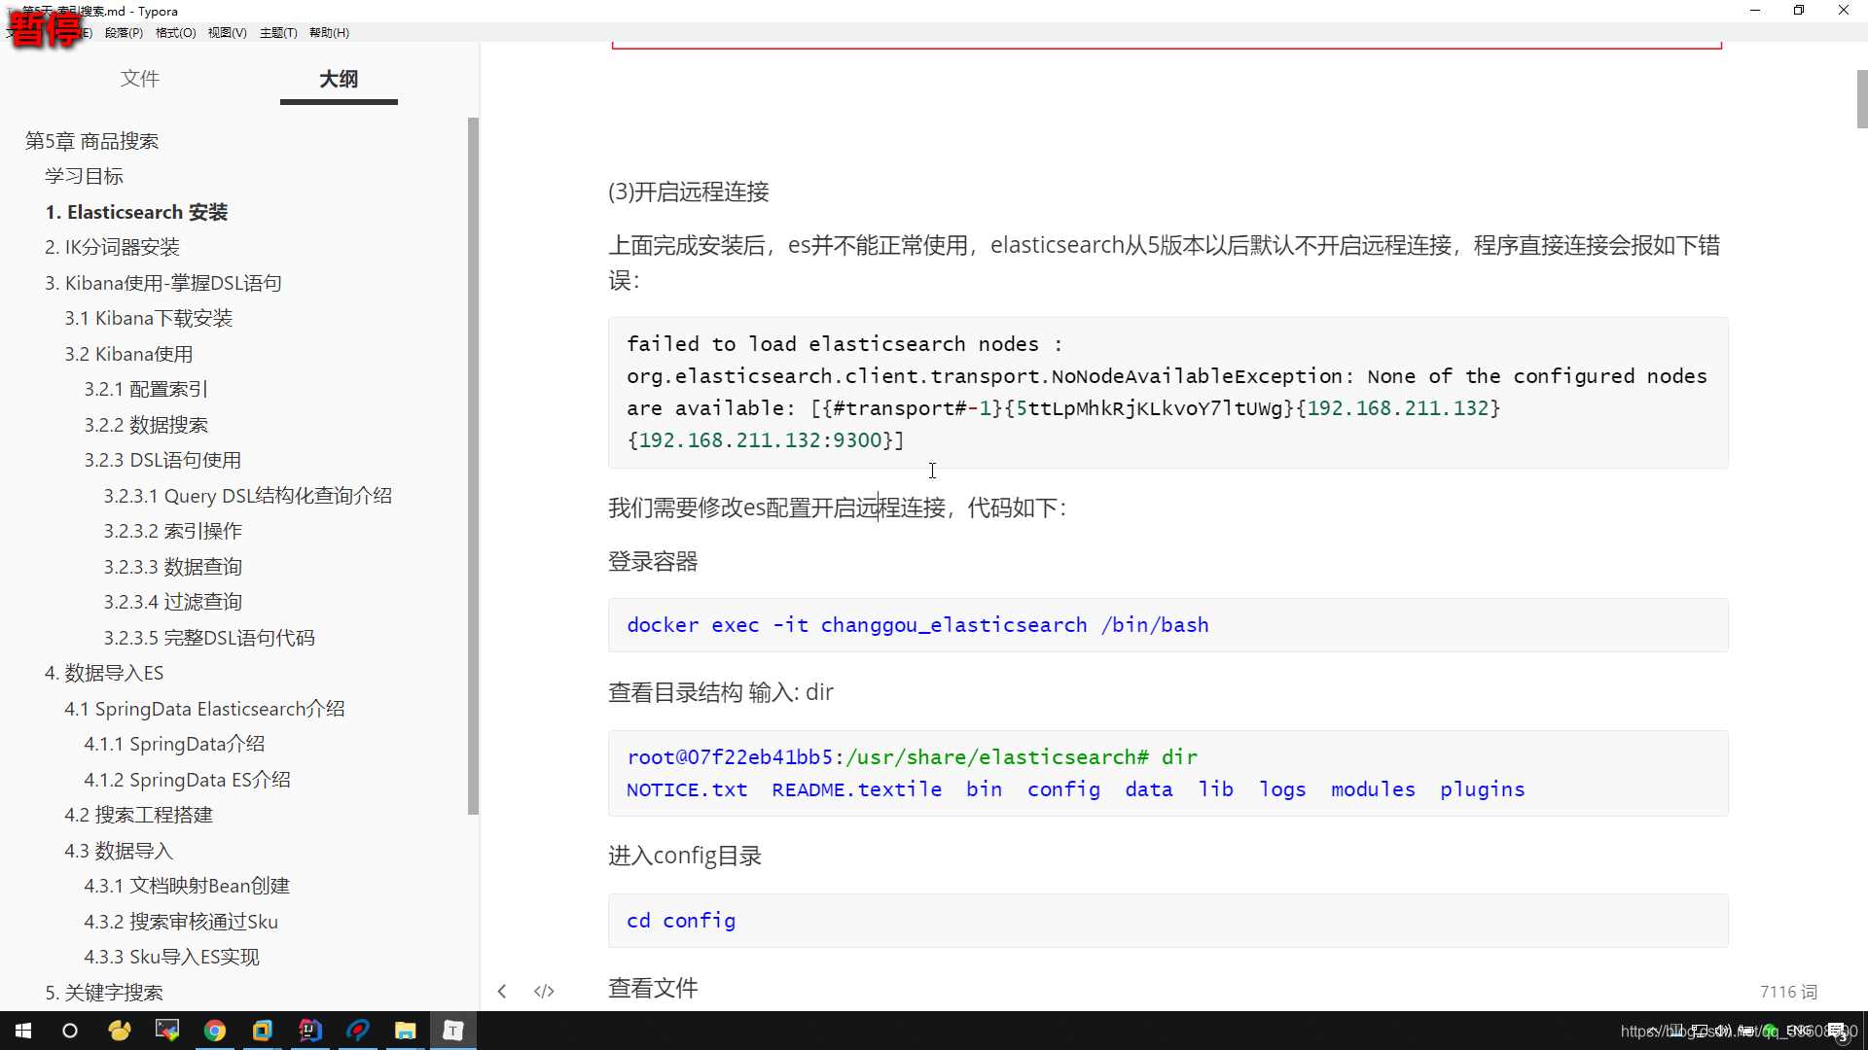This screenshot has width=1868, height=1050.
Task: Open the 帮助(H) menu
Action: 329,32
